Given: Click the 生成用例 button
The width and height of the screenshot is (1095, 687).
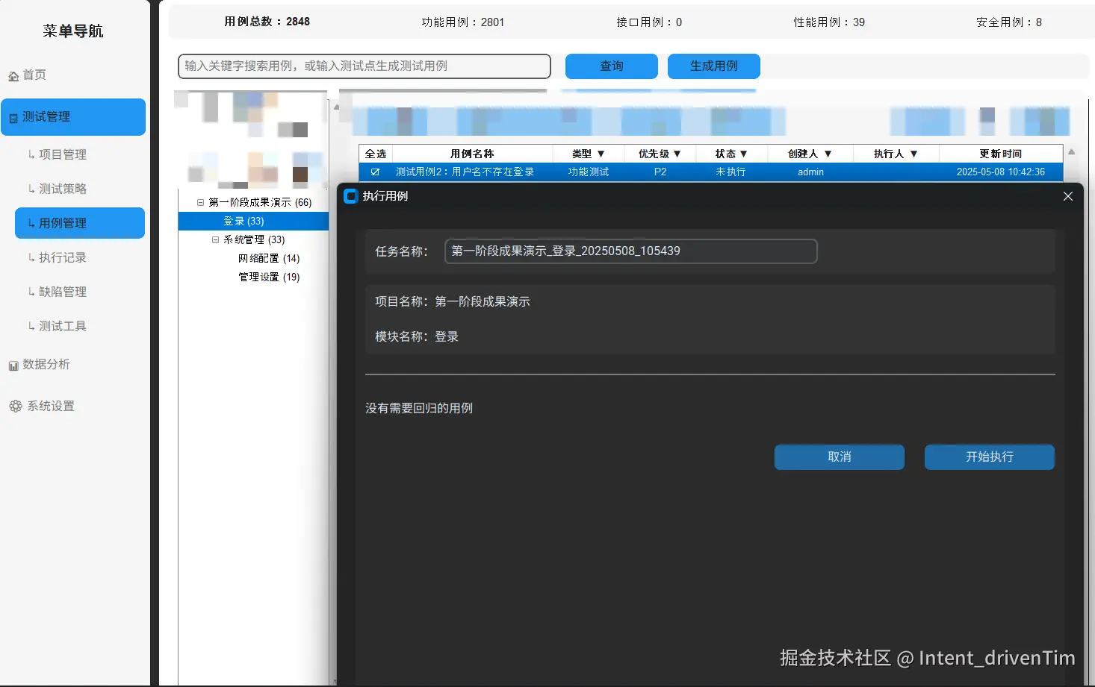Looking at the screenshot, I should (714, 66).
